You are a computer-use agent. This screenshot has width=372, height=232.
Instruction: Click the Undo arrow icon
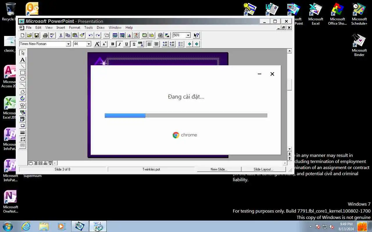91,35
